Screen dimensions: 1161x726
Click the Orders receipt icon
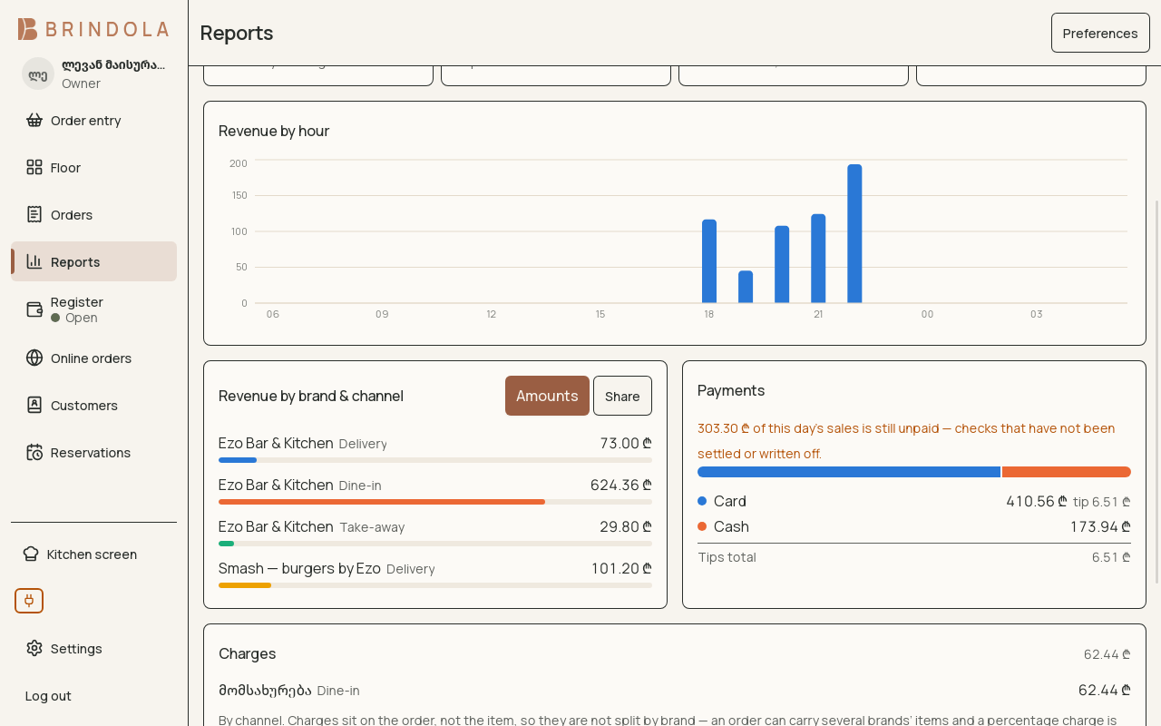tap(34, 214)
